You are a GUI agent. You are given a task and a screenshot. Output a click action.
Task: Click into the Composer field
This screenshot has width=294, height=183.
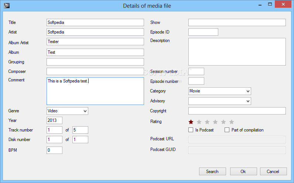(x=95, y=71)
